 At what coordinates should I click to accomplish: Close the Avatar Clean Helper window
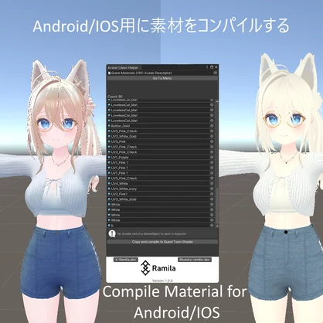(216, 67)
